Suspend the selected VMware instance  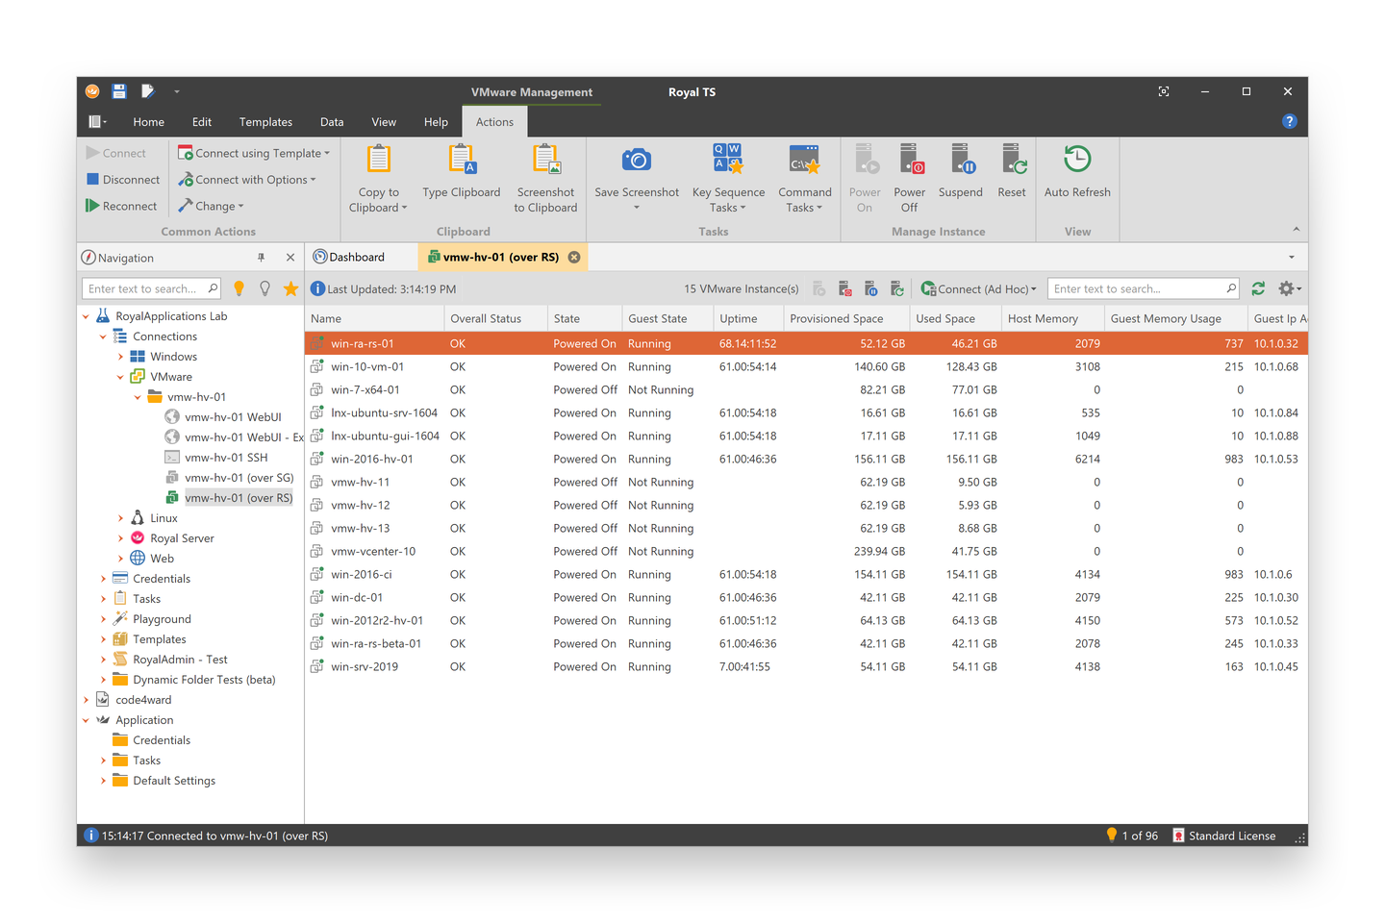click(x=960, y=161)
